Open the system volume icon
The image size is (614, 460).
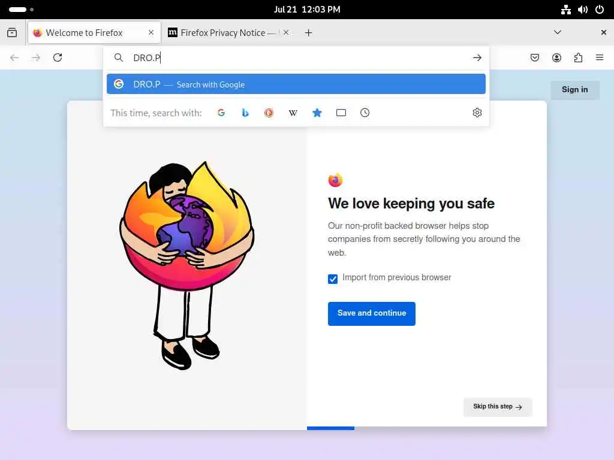[582, 10]
